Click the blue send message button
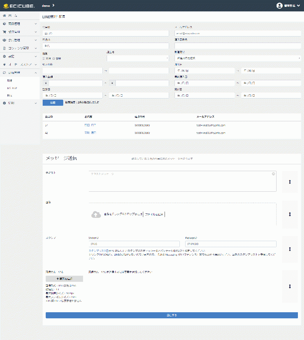The height and width of the screenshot is (340, 304). pyautogui.click(x=172, y=315)
